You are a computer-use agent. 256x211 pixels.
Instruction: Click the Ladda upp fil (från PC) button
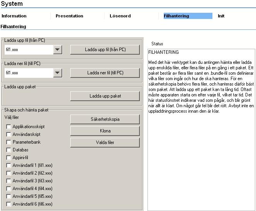(105, 50)
